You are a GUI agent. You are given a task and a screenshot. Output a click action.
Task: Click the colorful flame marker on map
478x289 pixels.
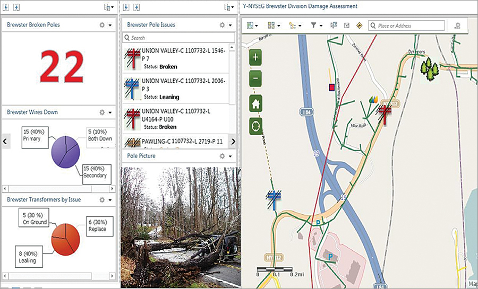coord(373,99)
